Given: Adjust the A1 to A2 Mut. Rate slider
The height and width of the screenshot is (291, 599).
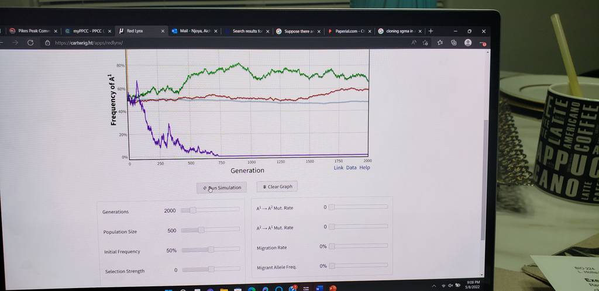Looking at the screenshot, I should pyautogui.click(x=358, y=207).
